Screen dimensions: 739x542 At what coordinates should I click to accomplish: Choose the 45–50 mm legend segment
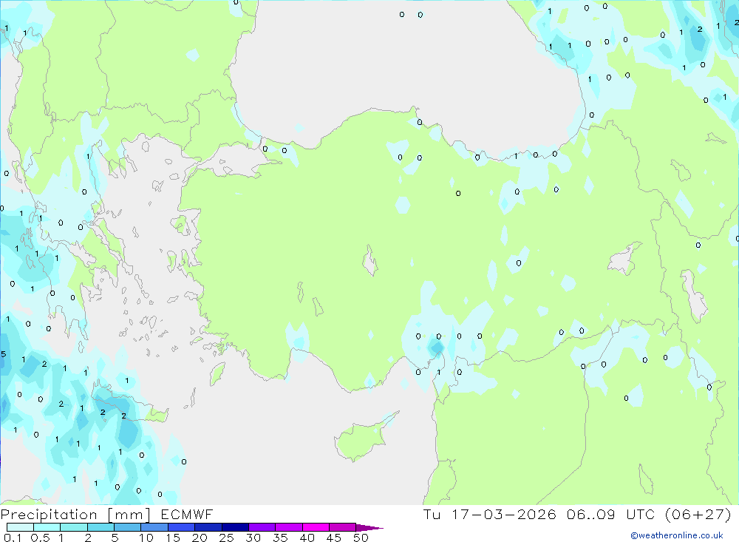click(342, 527)
